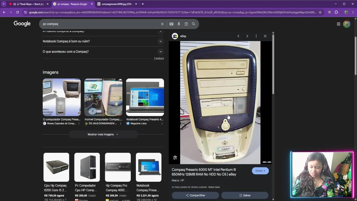Click the eBay source favicon

coord(175,36)
